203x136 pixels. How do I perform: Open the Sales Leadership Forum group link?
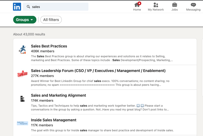(98, 71)
